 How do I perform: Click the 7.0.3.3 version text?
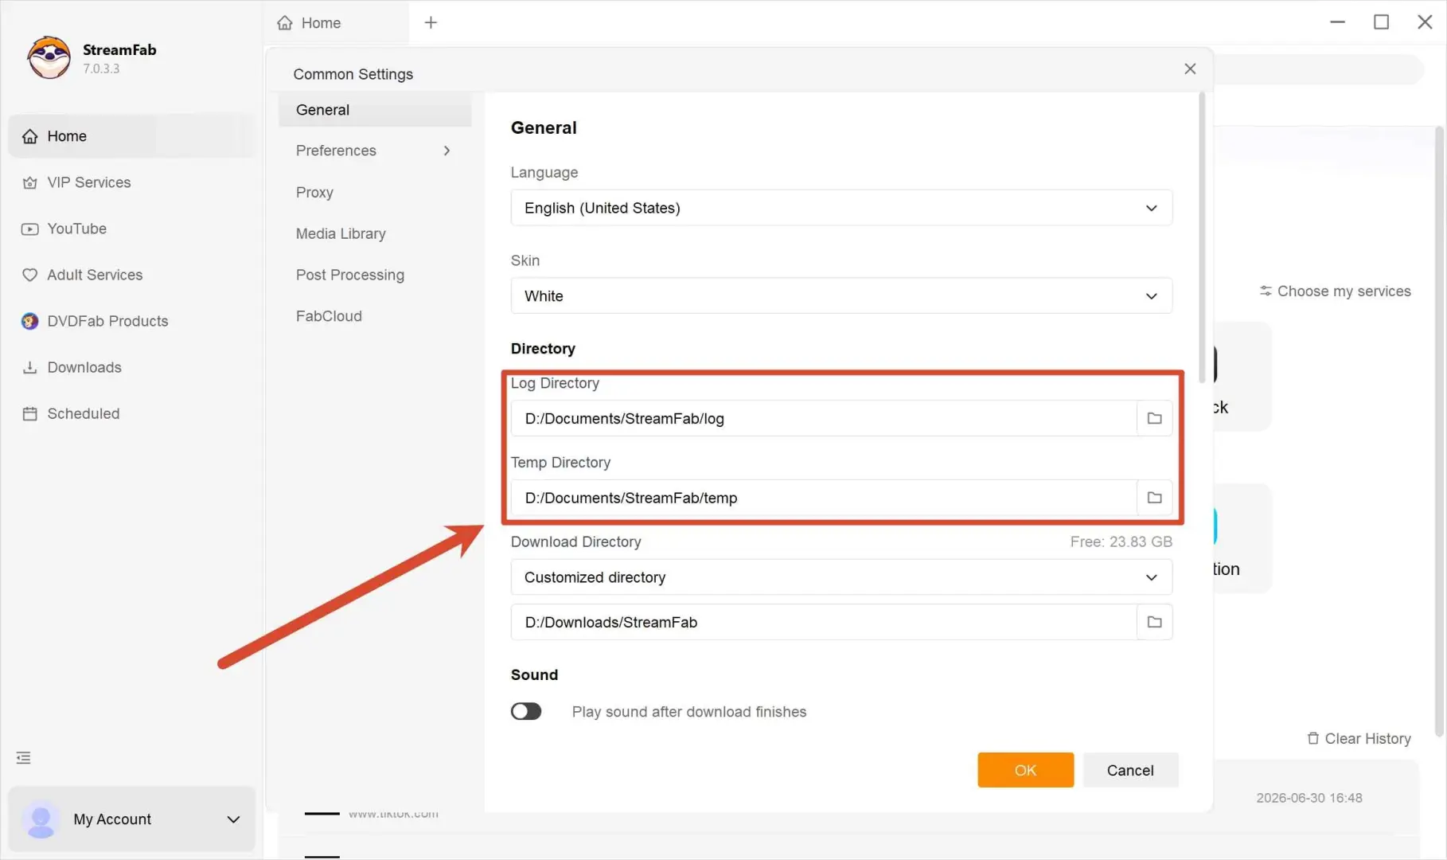pyautogui.click(x=101, y=68)
